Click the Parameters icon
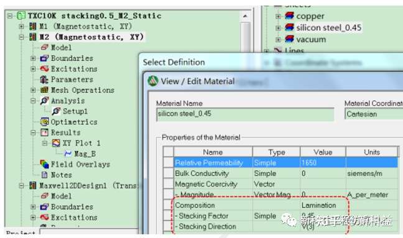This screenshot has width=403, height=238. click(44, 80)
